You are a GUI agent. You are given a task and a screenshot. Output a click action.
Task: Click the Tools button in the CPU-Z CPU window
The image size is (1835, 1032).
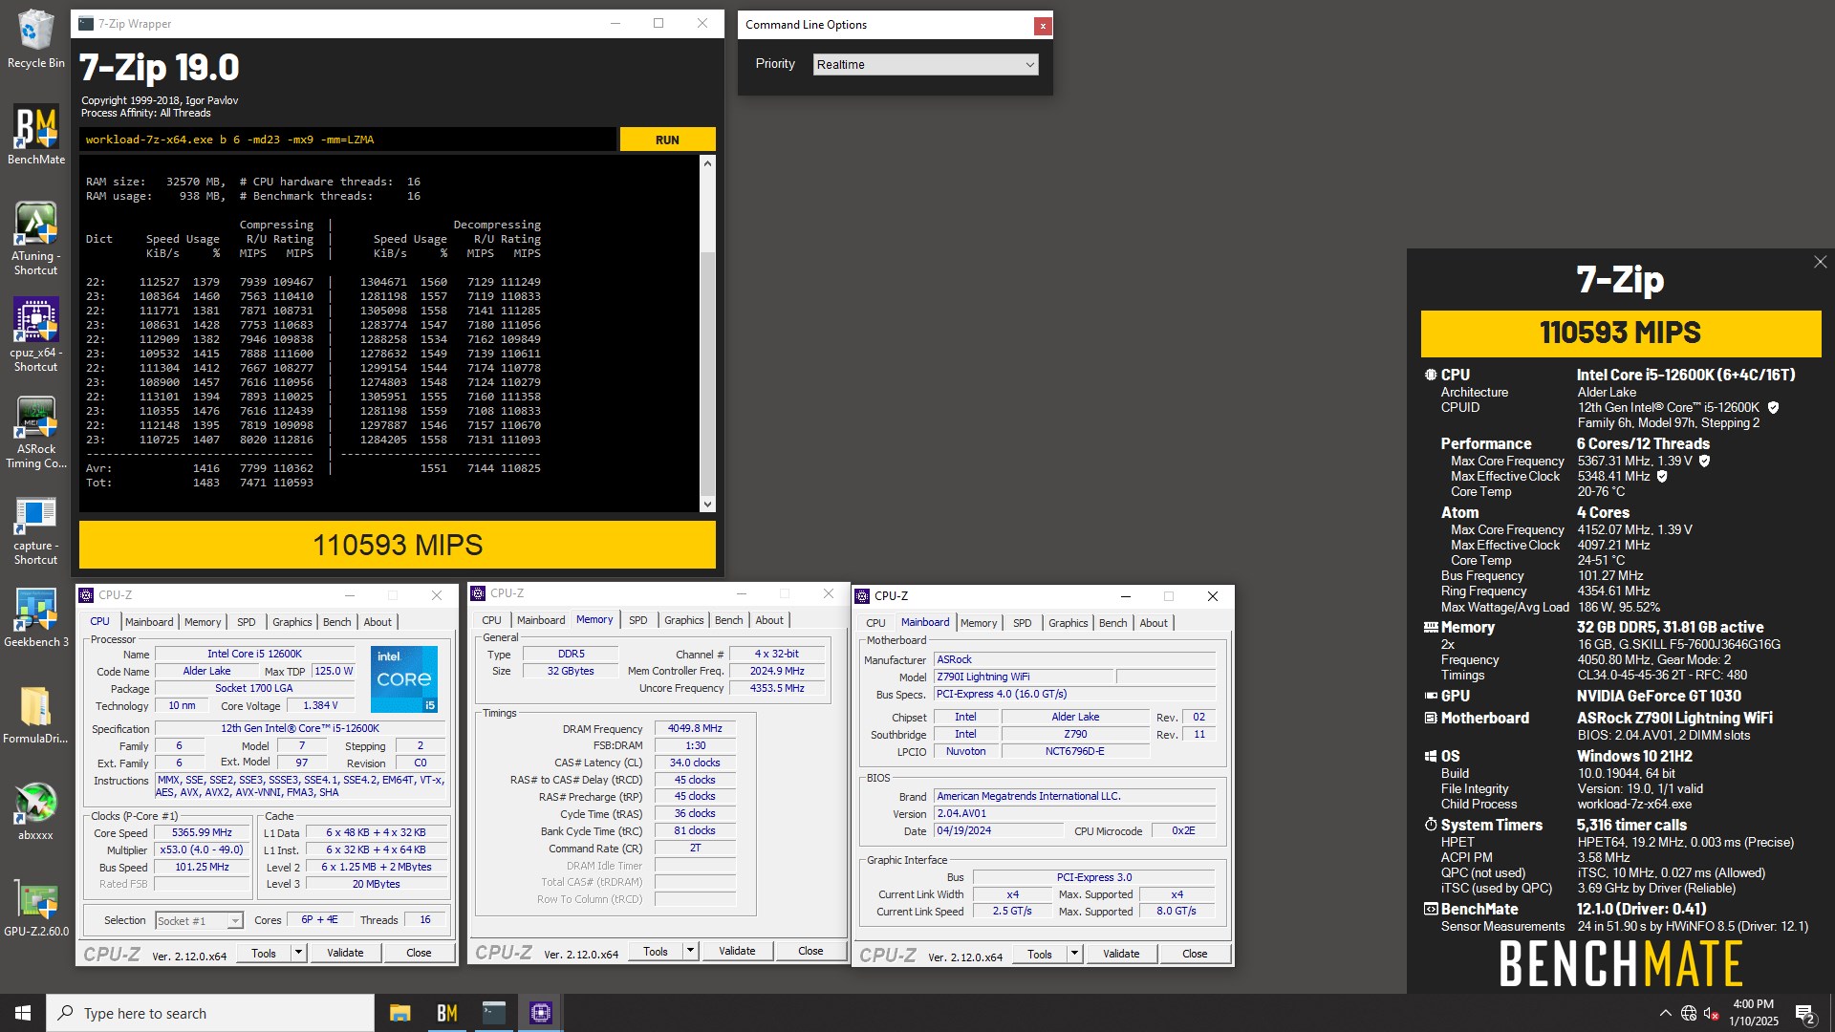click(x=264, y=953)
